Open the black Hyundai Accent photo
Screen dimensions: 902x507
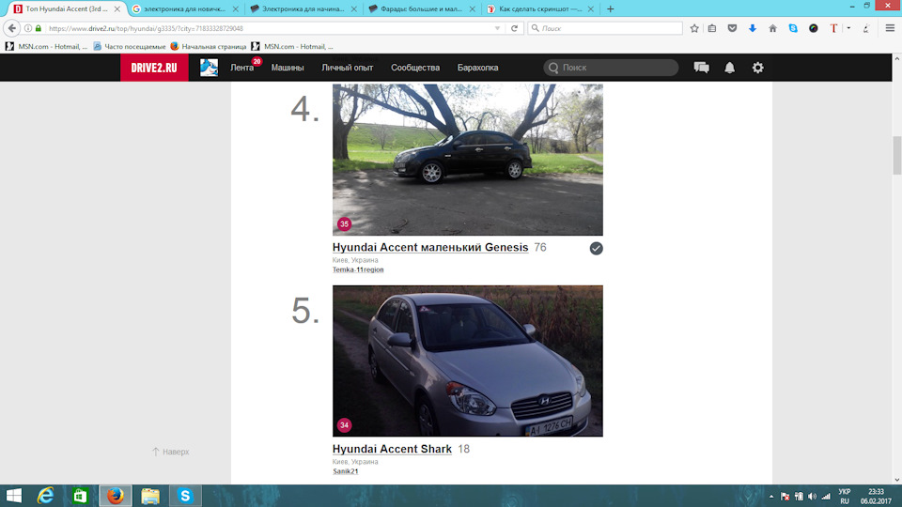coord(468,160)
